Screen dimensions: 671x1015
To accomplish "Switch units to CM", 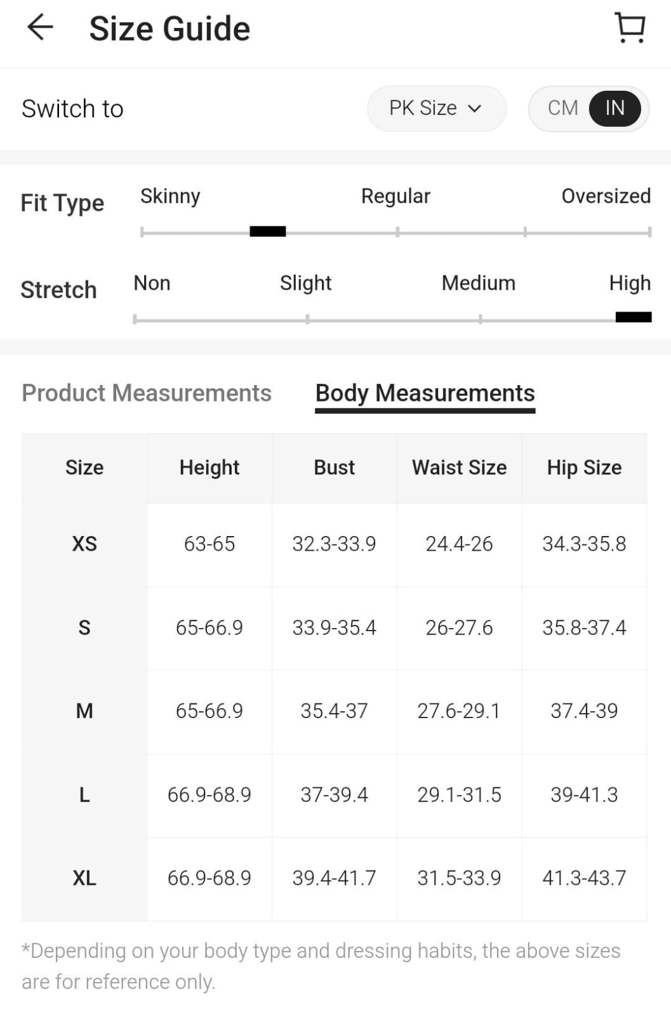I will click(562, 108).
